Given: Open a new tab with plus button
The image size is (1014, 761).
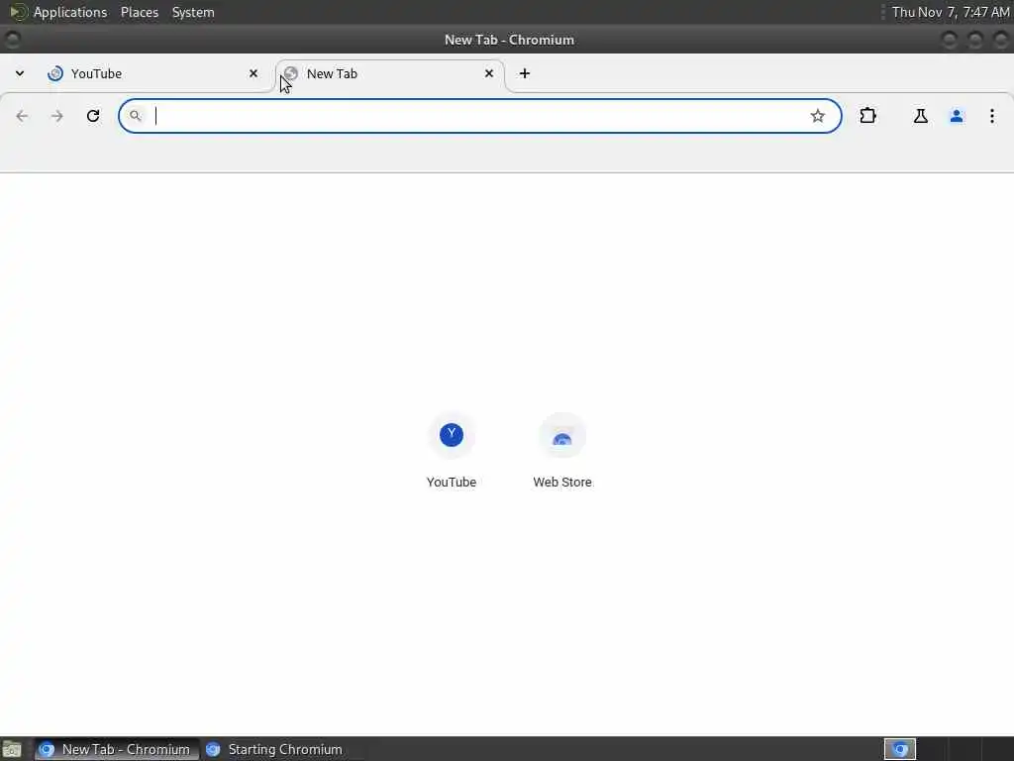Looking at the screenshot, I should (x=525, y=73).
